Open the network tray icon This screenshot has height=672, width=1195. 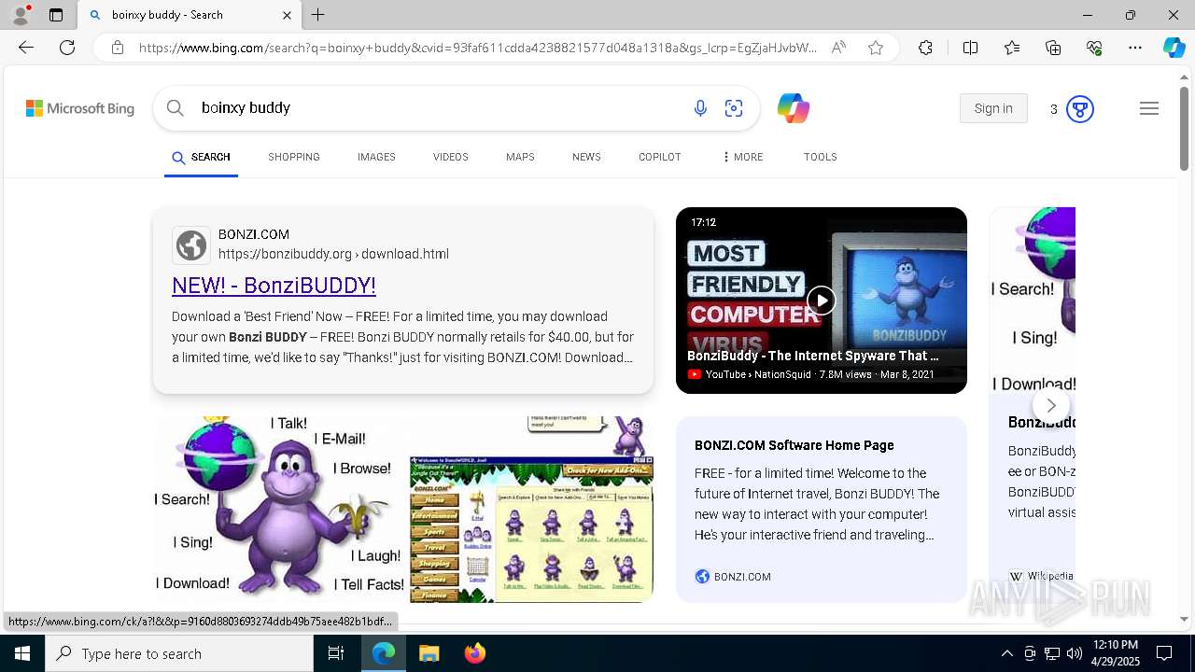tap(1052, 653)
